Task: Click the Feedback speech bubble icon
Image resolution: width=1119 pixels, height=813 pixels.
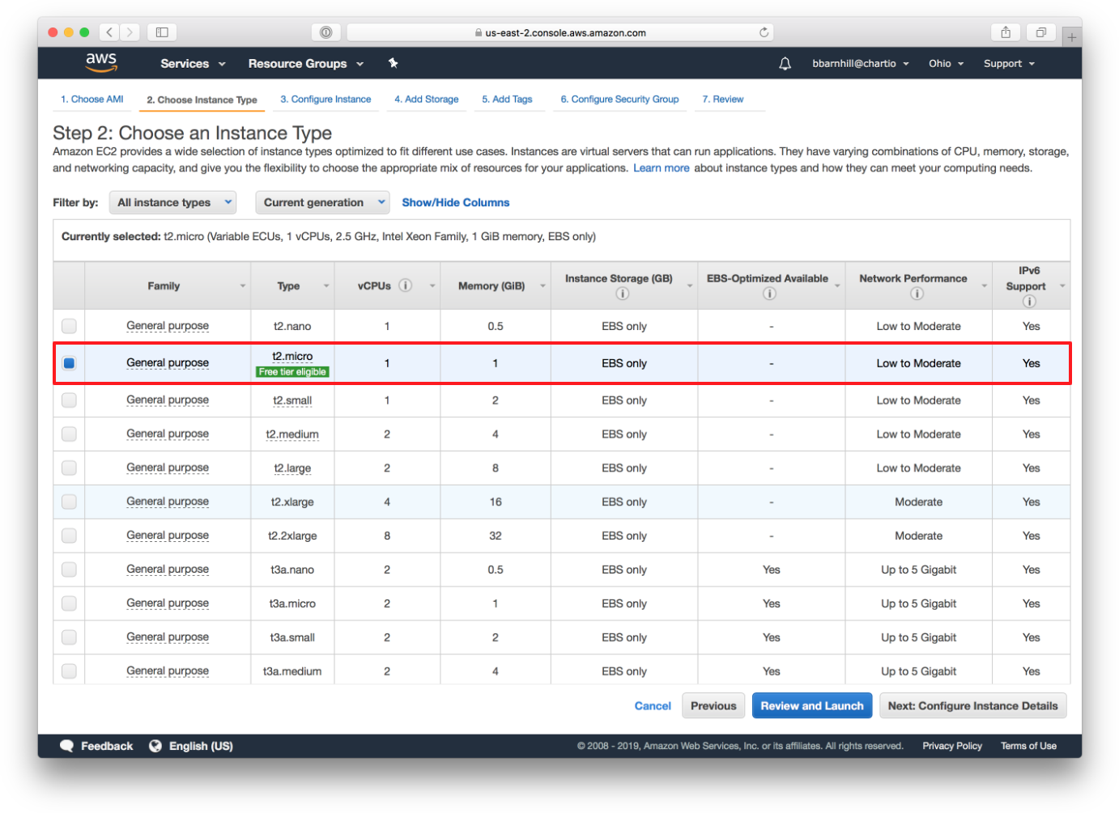Action: [66, 746]
